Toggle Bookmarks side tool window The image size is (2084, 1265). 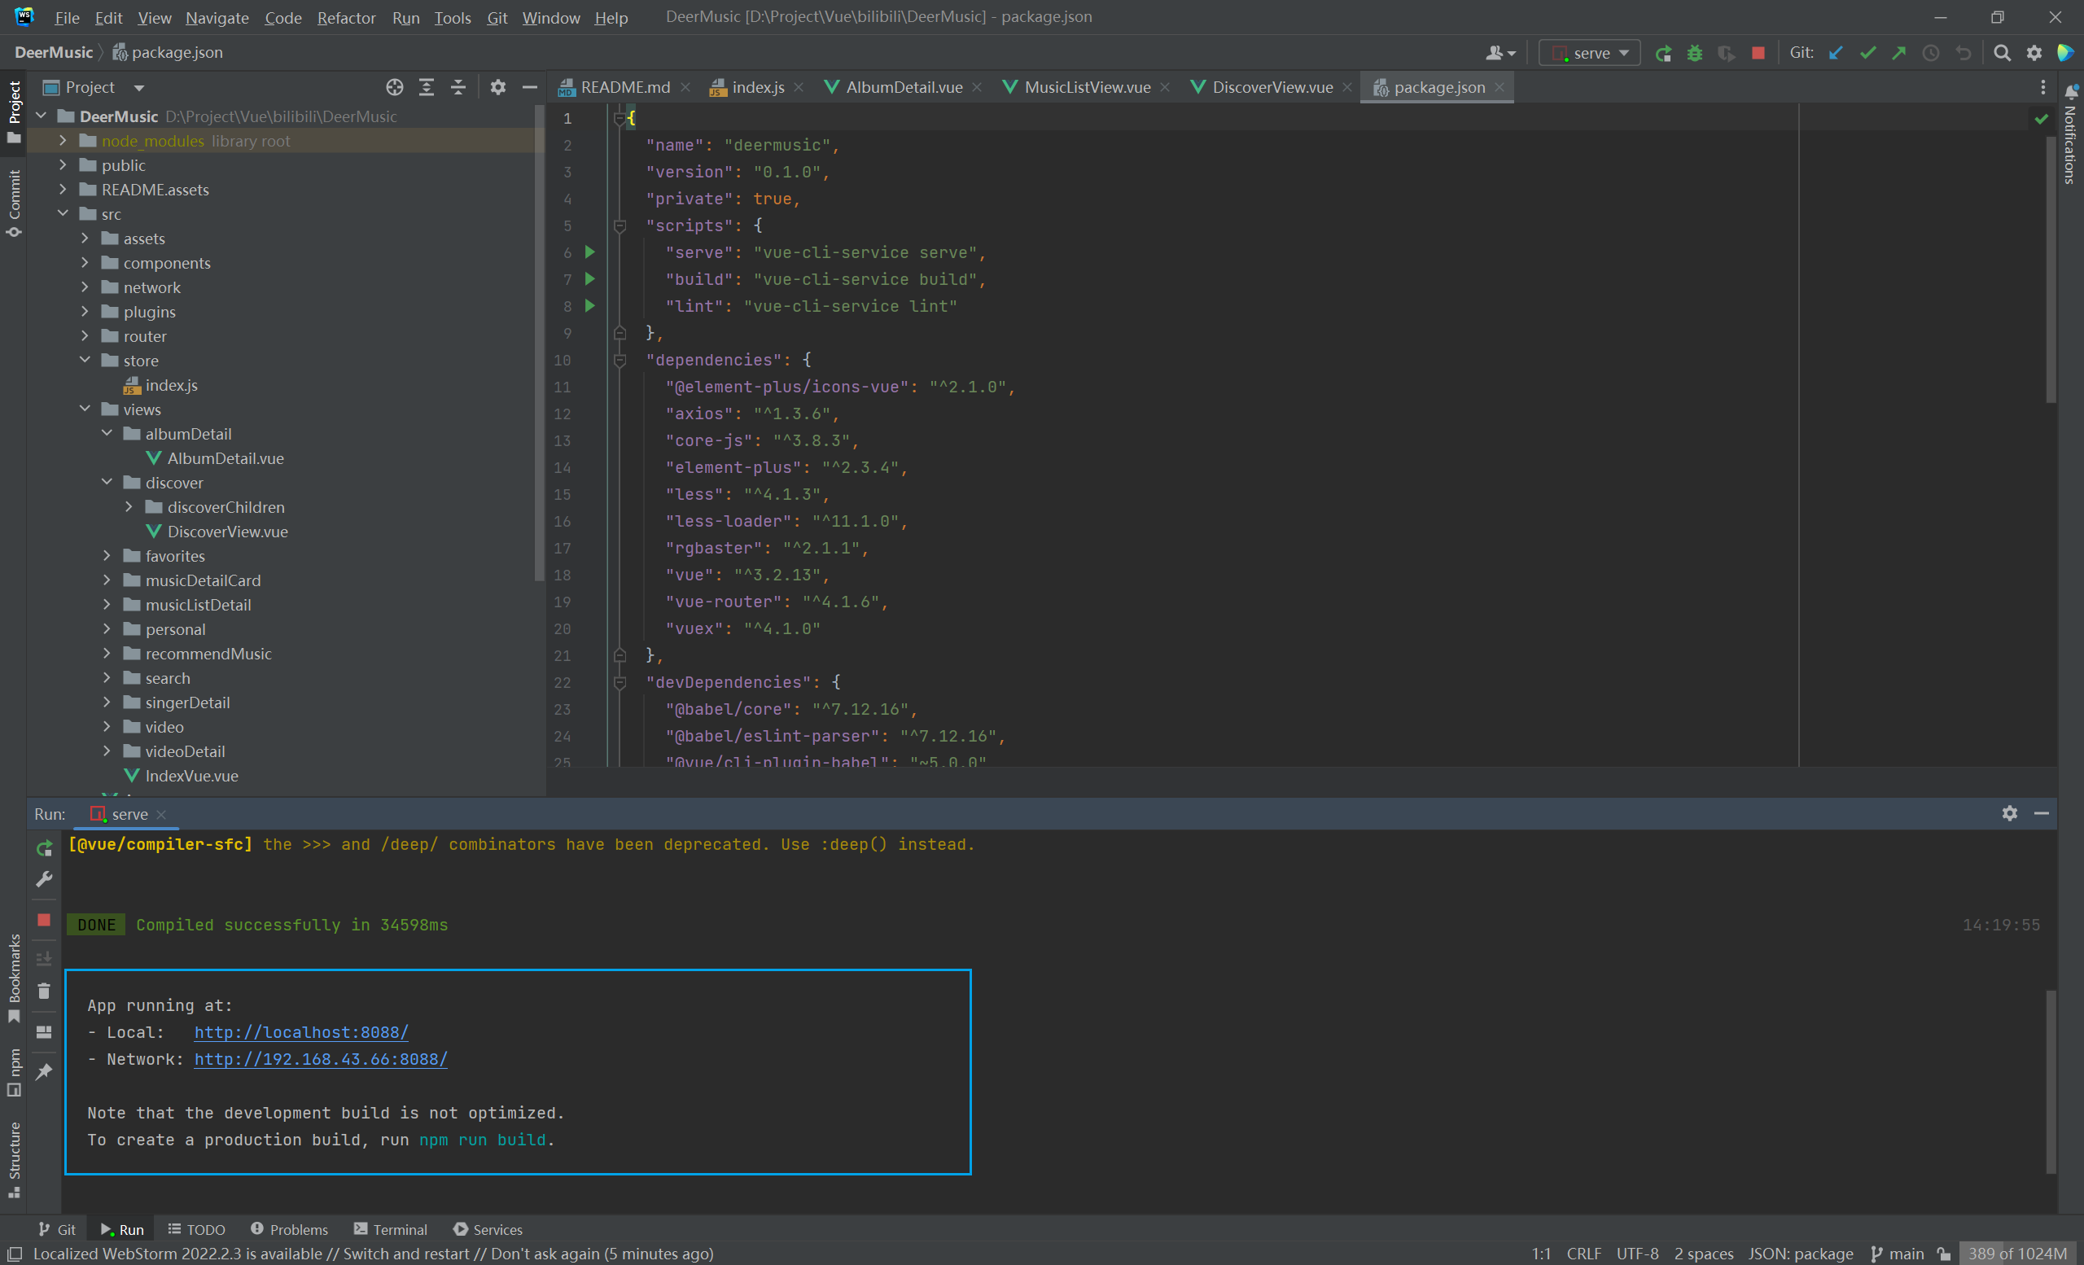pos(14,978)
